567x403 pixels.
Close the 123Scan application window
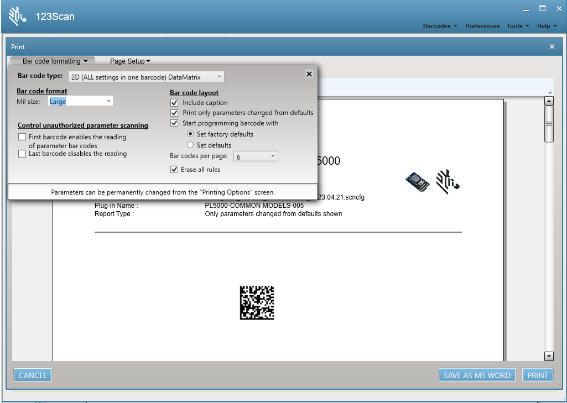pos(559,9)
